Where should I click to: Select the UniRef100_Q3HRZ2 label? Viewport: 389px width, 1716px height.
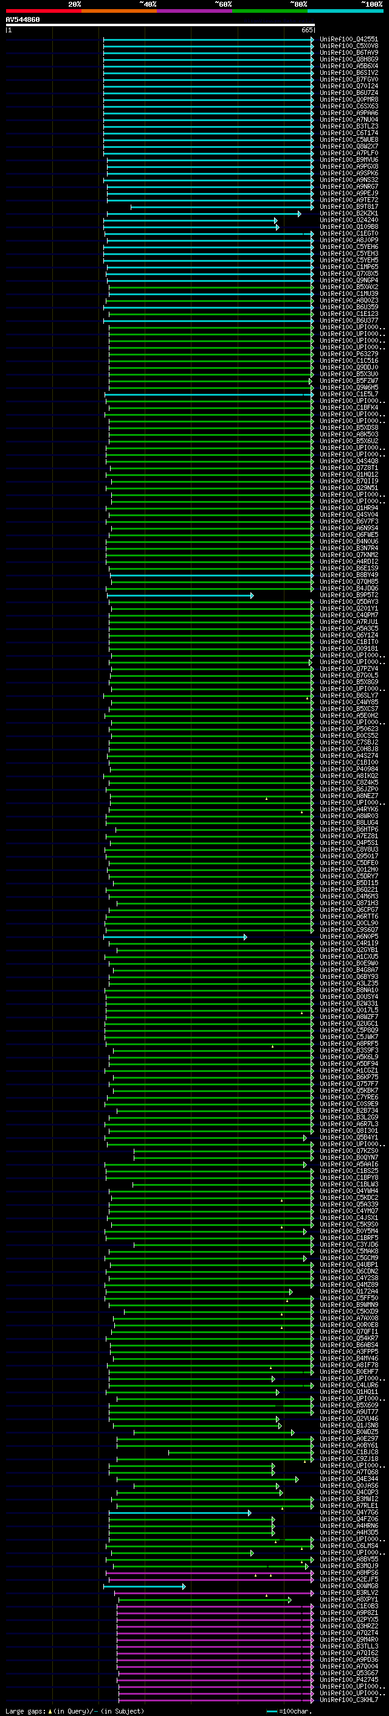(349, 1626)
